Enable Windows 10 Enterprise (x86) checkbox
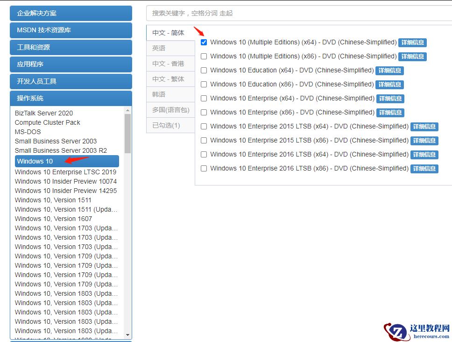452x342 pixels. (204, 112)
